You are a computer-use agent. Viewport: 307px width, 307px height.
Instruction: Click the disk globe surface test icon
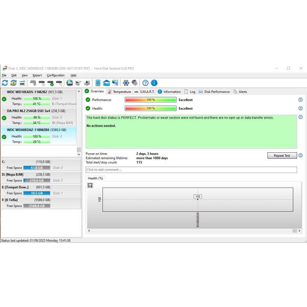pos(70,83)
